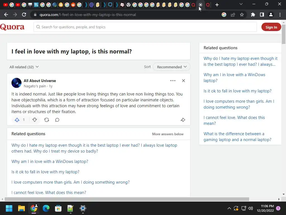Dismiss the answer with the X icon
This screenshot has height=215, width=286.
point(183,81)
